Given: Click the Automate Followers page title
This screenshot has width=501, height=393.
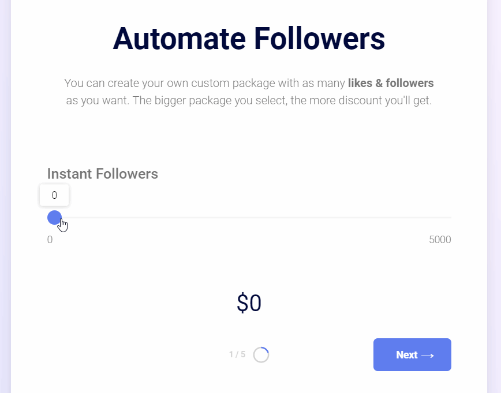Looking at the screenshot, I should [x=249, y=39].
